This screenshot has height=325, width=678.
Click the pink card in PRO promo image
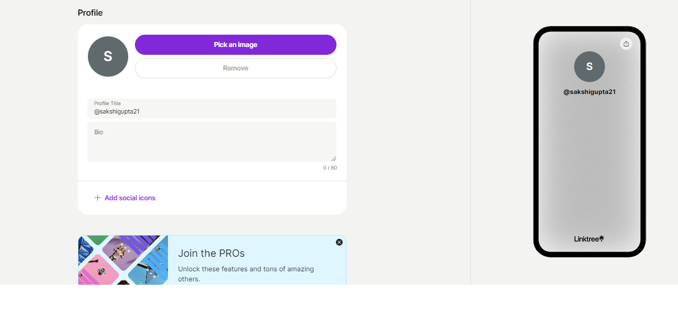(98, 270)
